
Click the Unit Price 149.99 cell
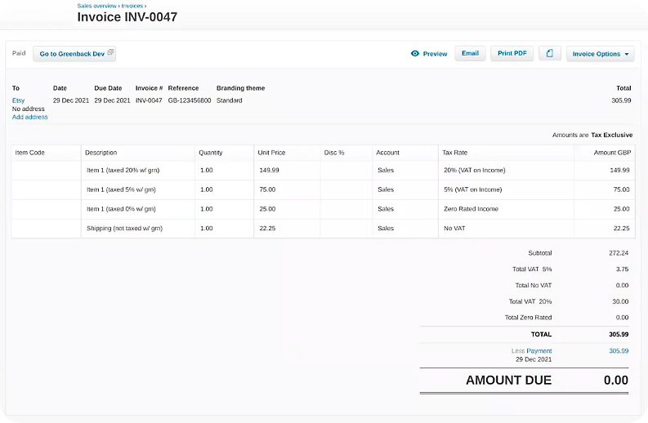[269, 170]
